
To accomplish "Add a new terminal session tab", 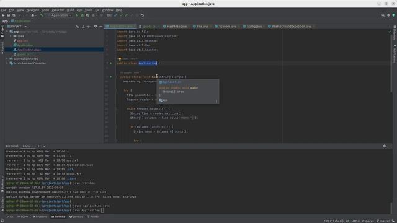I will (38, 146).
